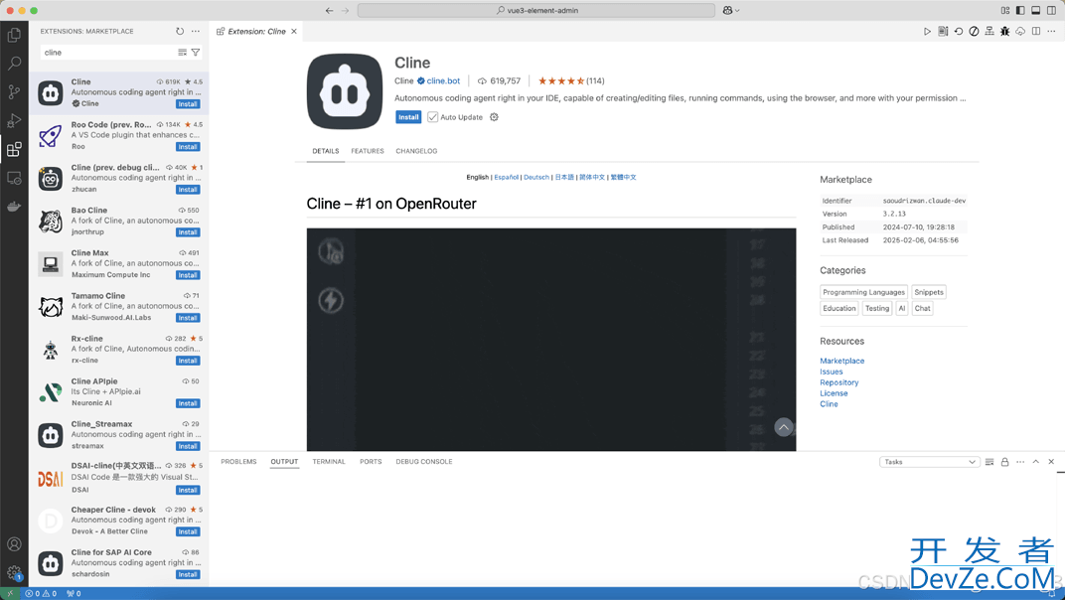Image resolution: width=1065 pixels, height=600 pixels.
Task: Click the cloud icon in editor toolbar
Action: (x=1020, y=31)
